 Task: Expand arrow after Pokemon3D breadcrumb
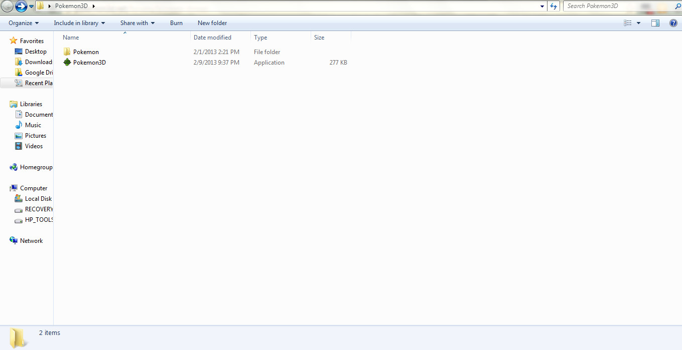click(93, 6)
